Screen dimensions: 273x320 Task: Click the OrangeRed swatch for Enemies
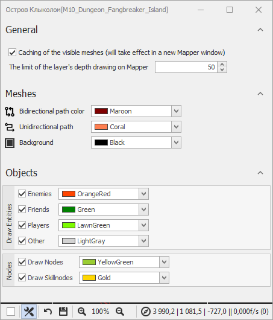click(x=69, y=194)
